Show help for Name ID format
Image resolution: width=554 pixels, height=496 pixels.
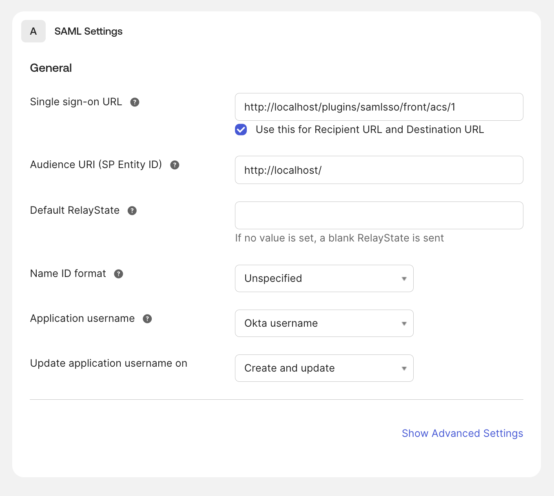tap(119, 274)
